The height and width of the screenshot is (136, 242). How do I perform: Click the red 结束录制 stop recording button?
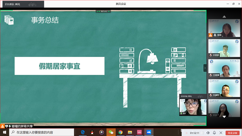click(x=232, y=133)
